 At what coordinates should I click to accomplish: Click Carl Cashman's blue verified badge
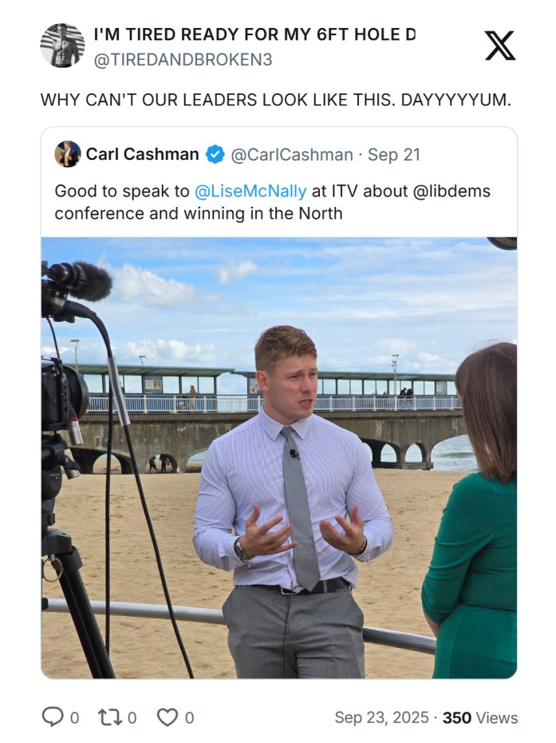point(215,154)
